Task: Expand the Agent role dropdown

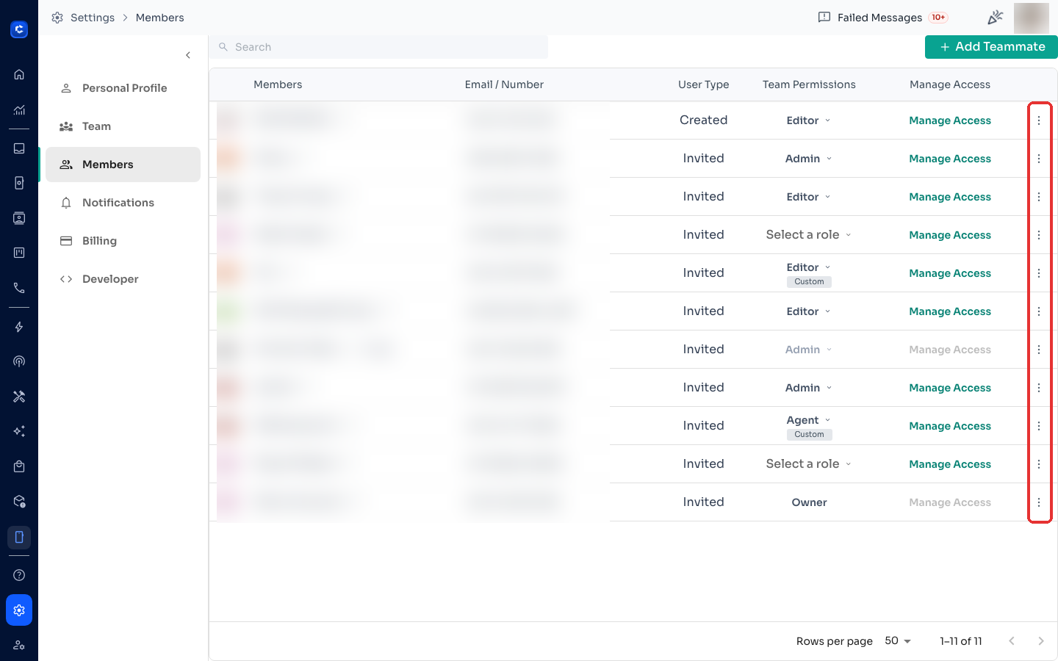Action: pos(809,420)
